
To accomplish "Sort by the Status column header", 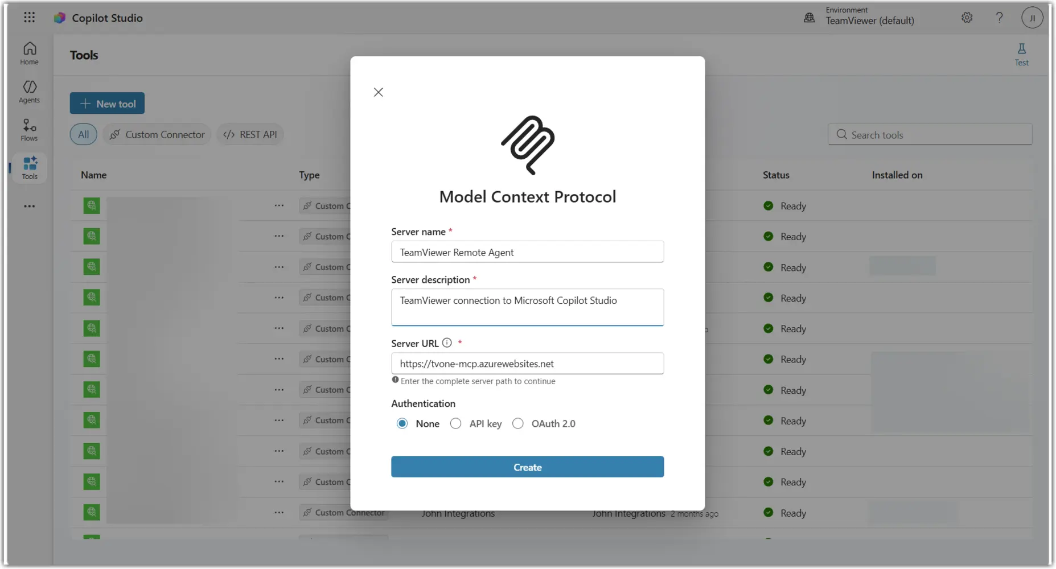I will (776, 175).
